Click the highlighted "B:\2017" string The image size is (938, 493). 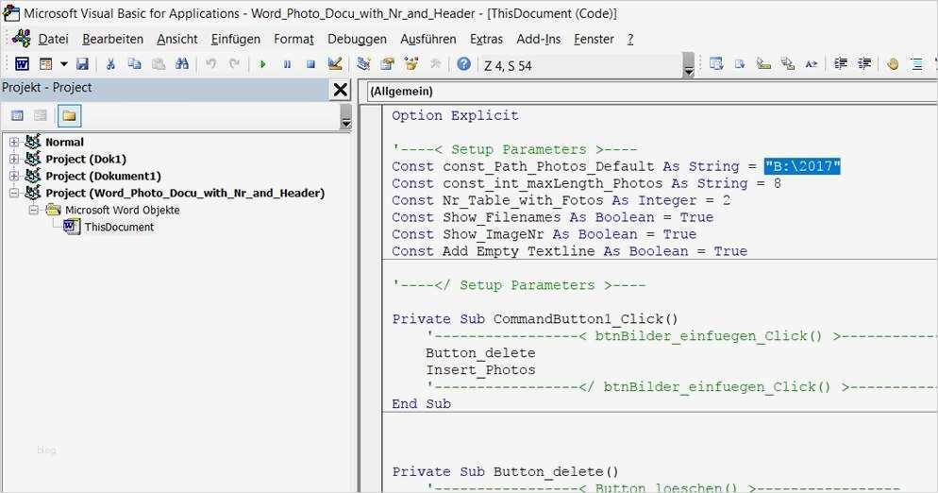coord(802,166)
